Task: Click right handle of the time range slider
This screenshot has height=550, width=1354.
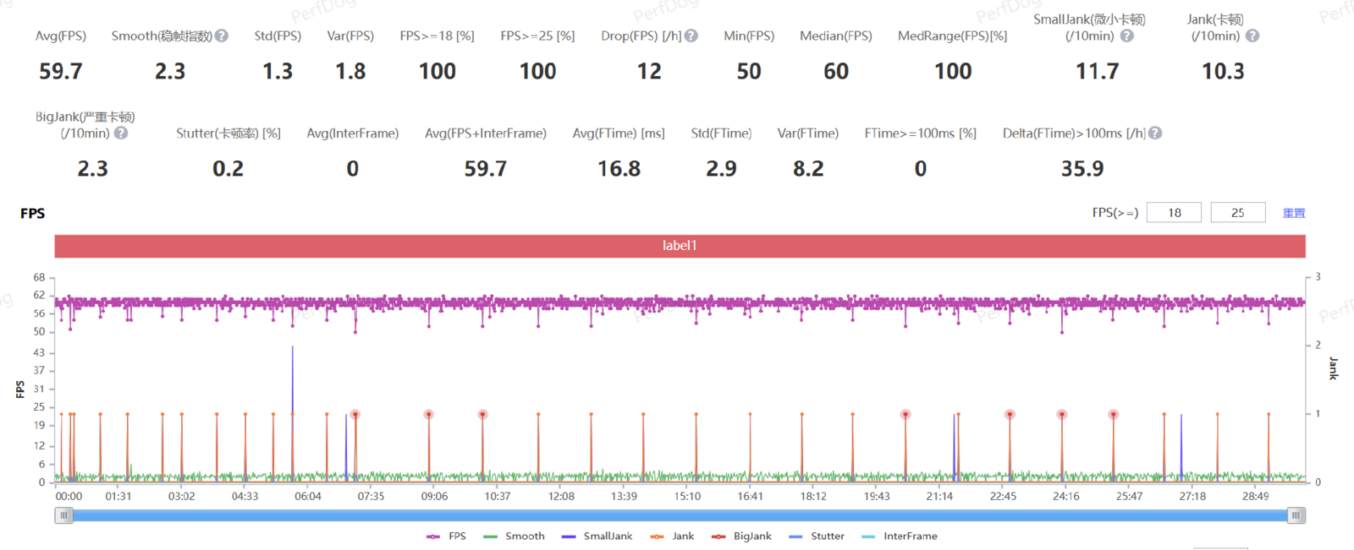Action: point(1296,515)
